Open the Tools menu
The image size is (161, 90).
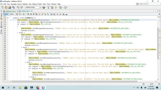(x=49, y=4)
